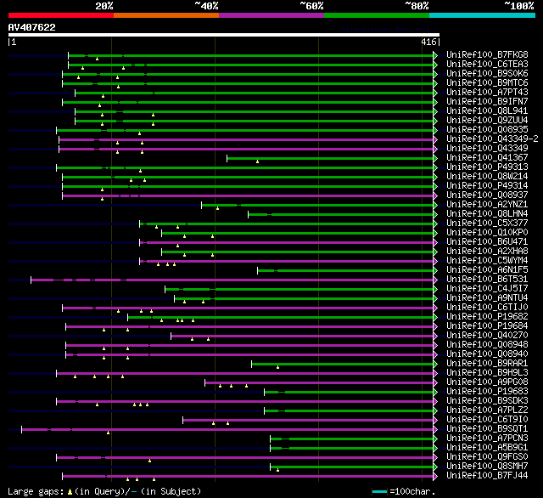This screenshot has height=498, width=543.
Task: Select the UniRef100_Q08948 label
Action: point(487,345)
